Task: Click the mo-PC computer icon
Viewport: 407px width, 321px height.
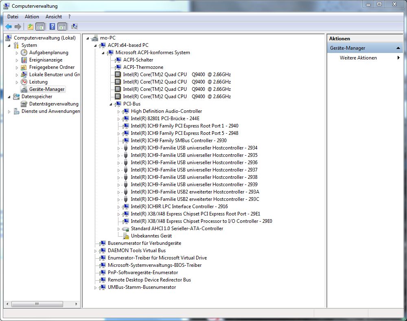Action: [95, 38]
